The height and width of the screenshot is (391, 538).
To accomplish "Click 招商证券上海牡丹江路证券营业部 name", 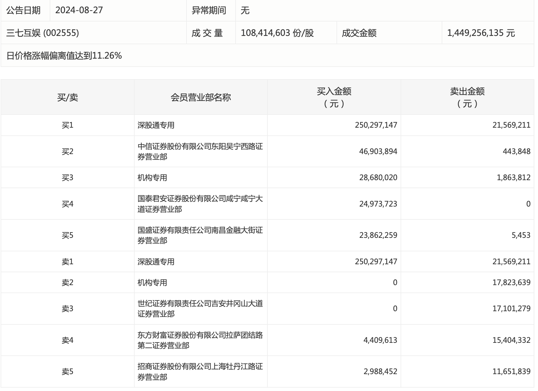I will pos(200,372).
